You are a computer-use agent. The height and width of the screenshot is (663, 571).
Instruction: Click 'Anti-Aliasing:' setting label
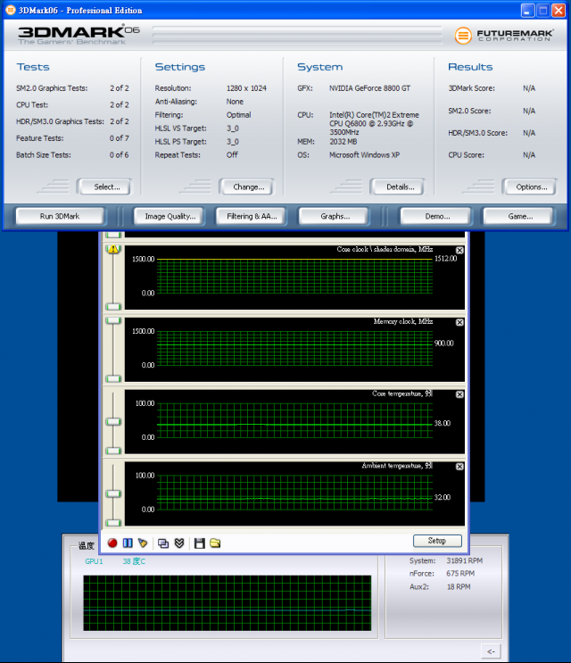176,102
